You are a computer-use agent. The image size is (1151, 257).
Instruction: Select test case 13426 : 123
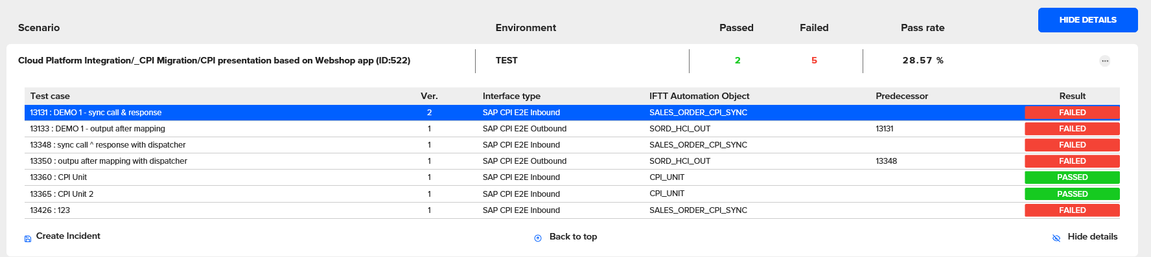point(572,210)
